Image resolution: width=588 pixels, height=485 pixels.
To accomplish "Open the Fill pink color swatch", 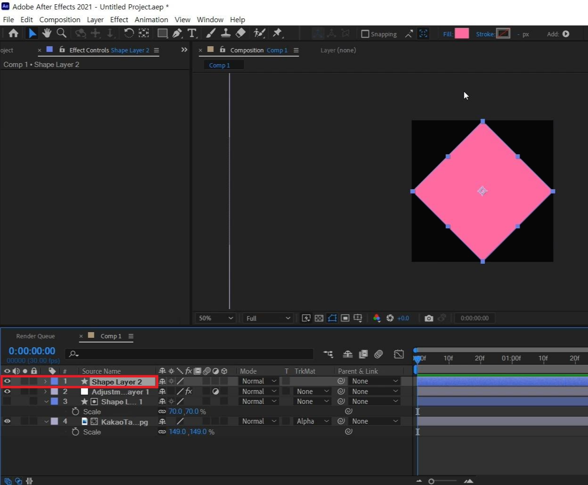I will coord(462,33).
